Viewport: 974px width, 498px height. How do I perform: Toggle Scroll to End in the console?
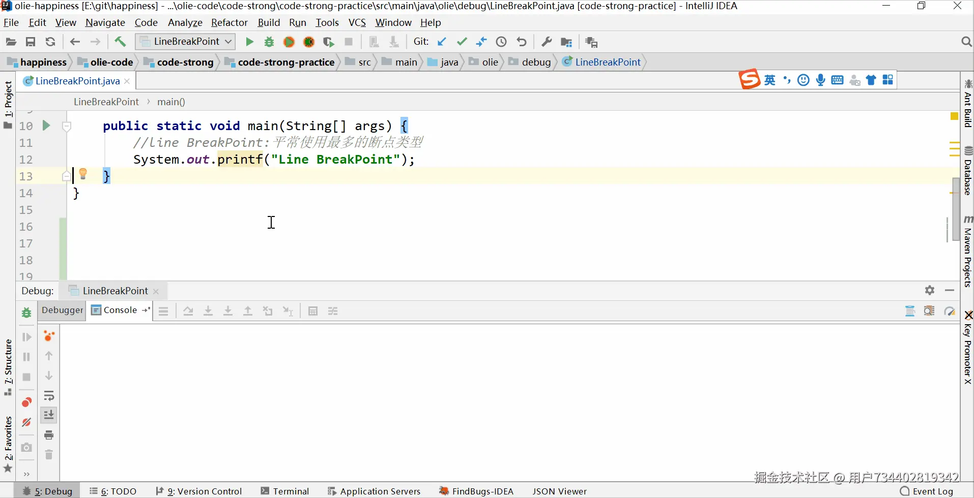point(49,415)
